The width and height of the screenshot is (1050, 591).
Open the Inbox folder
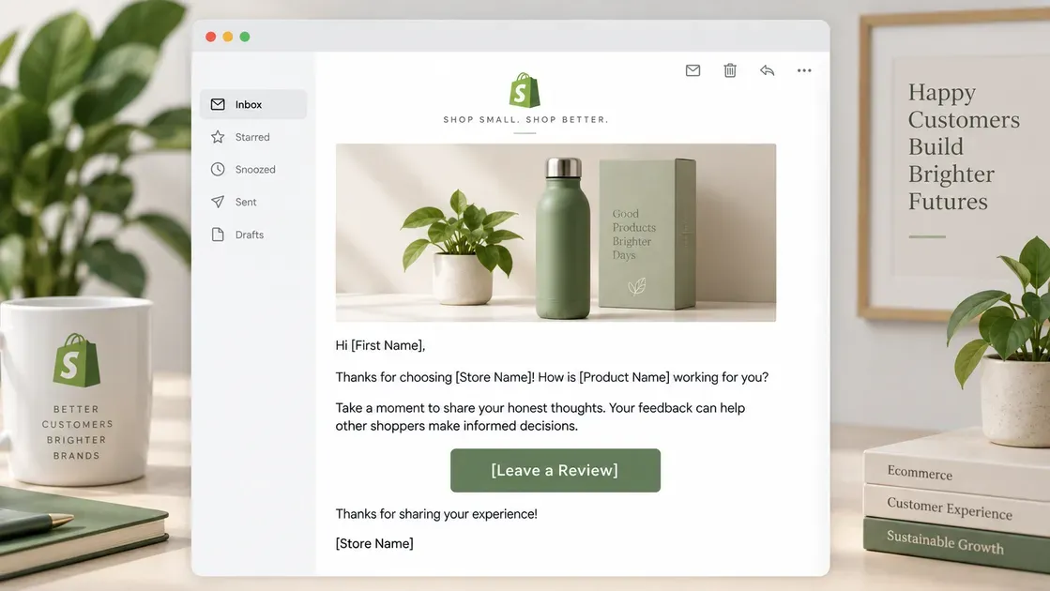pos(253,104)
